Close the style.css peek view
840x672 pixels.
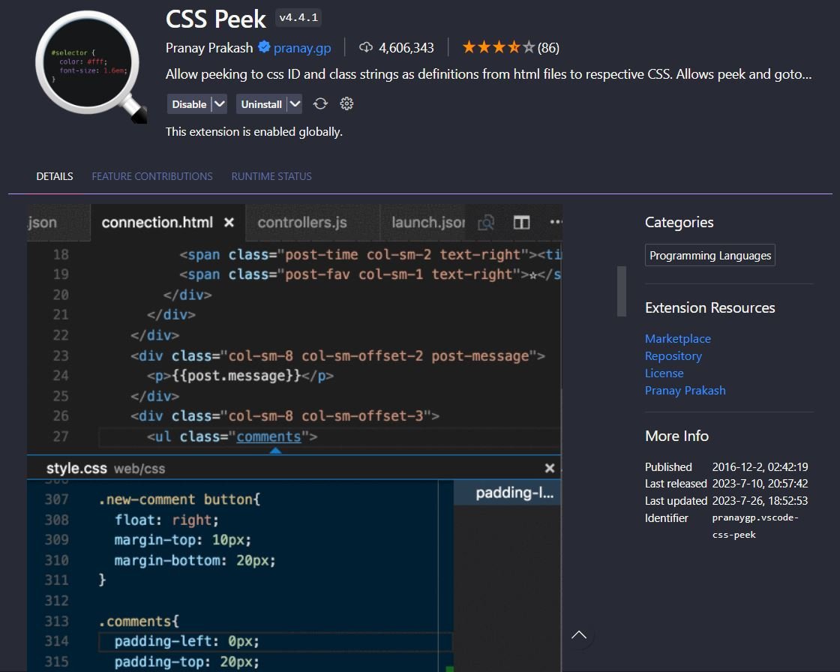coord(550,467)
